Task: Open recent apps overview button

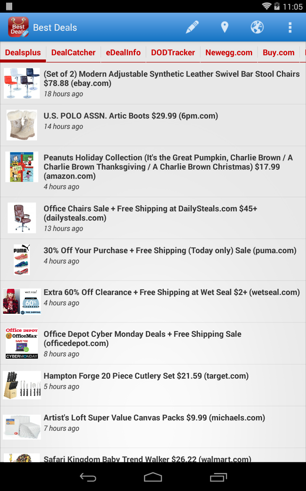Action: click(218, 477)
